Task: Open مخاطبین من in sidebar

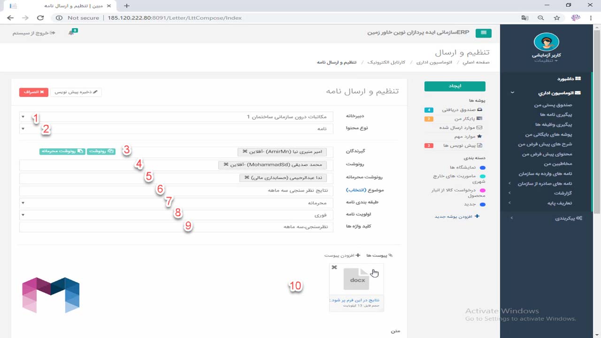Action: click(x=558, y=164)
